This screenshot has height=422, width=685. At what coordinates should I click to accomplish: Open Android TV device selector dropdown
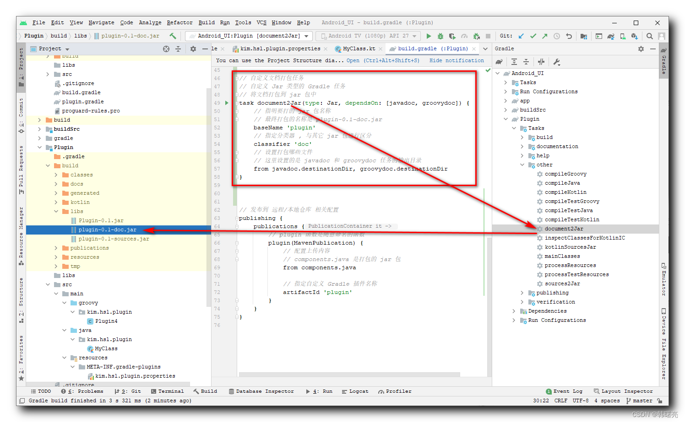click(x=369, y=36)
